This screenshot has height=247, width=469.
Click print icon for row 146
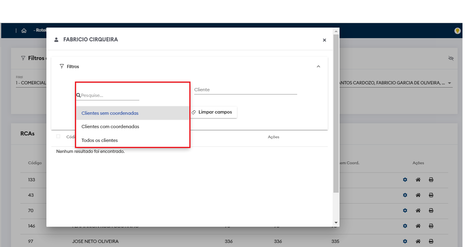click(x=431, y=226)
